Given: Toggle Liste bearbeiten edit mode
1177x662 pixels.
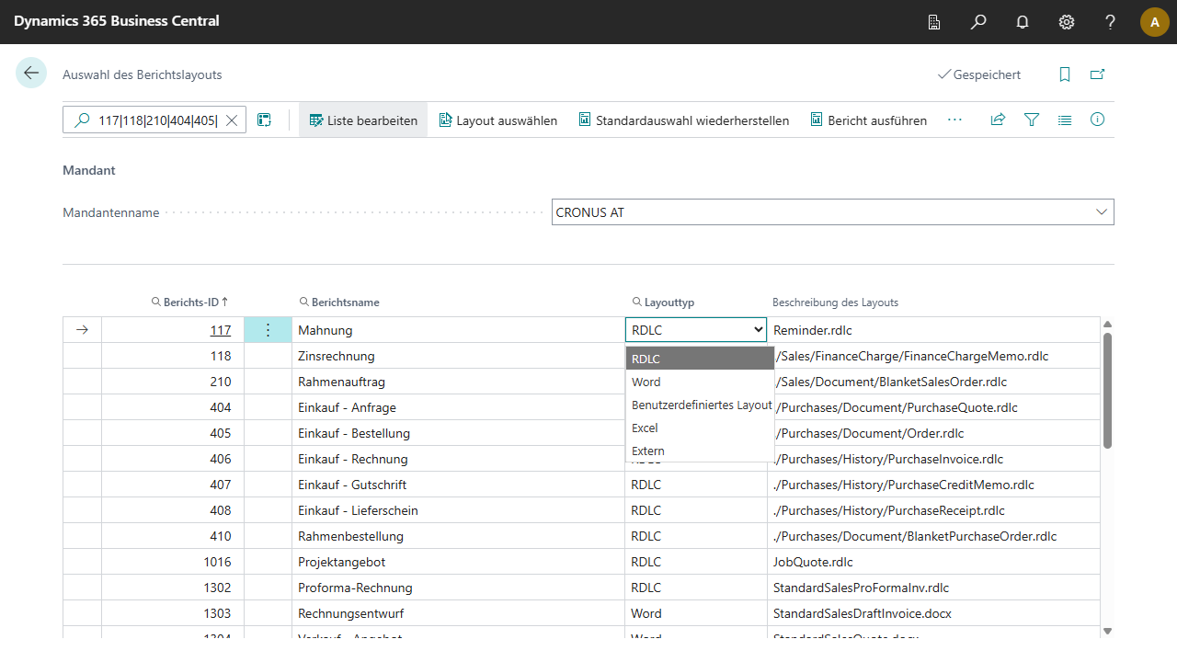Looking at the screenshot, I should tap(363, 120).
